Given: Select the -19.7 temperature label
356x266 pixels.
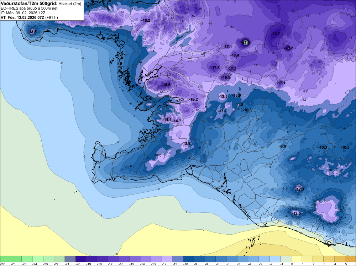Looking at the screenshot, I should [276, 34].
